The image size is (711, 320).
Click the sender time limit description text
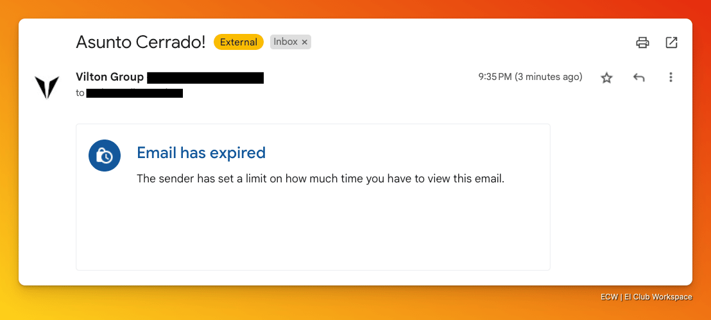coord(321,179)
